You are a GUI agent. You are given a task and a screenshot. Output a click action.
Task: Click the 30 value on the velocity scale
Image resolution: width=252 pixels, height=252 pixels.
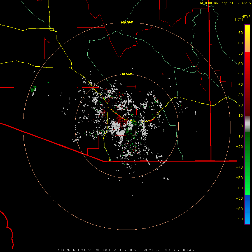click(x=241, y=95)
